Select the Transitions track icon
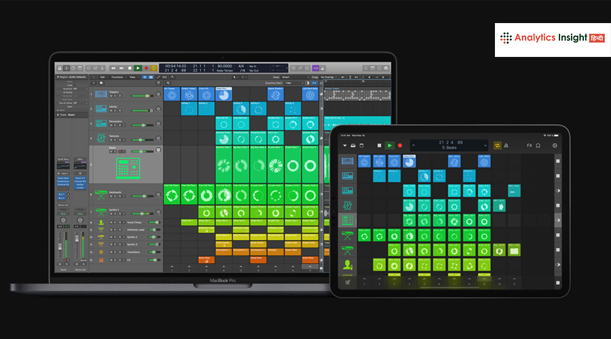611x339 pixels. pos(101,252)
